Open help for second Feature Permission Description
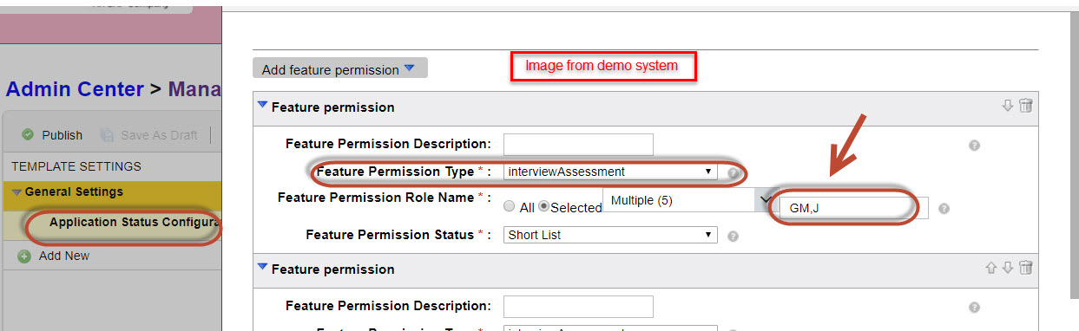Image resolution: width=1079 pixels, height=331 pixels. coord(974,307)
